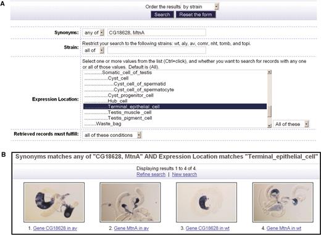Click the Refine search link
The height and width of the screenshot is (235, 321).
point(151,175)
